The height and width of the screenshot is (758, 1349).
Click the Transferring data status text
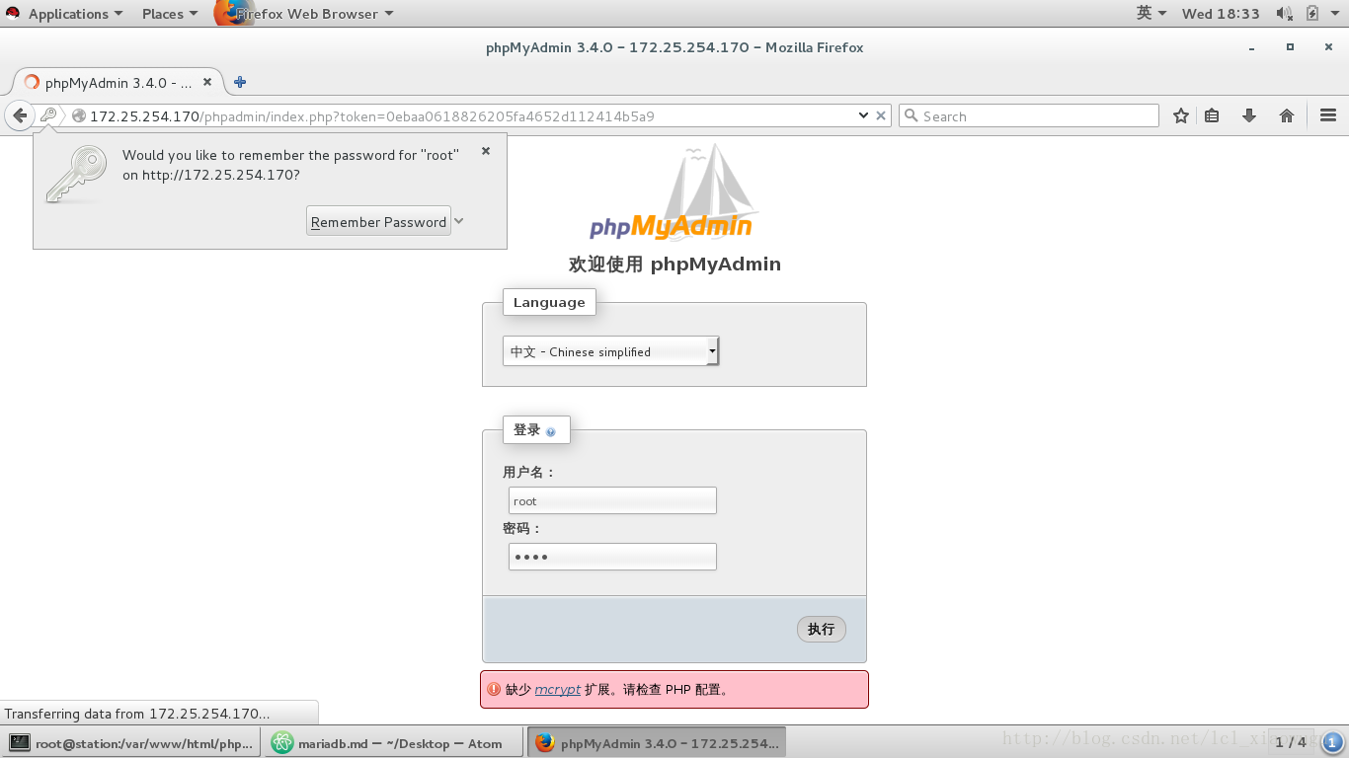137,713
